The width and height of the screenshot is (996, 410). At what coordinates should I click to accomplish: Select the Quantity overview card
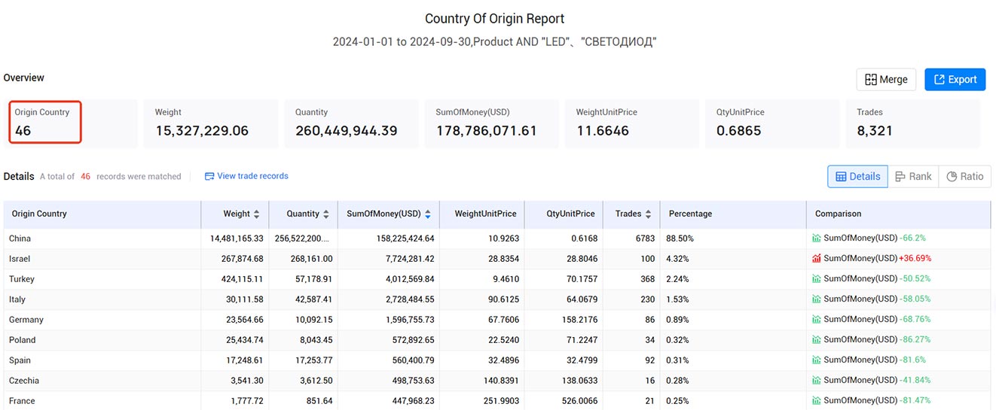pyautogui.click(x=351, y=123)
